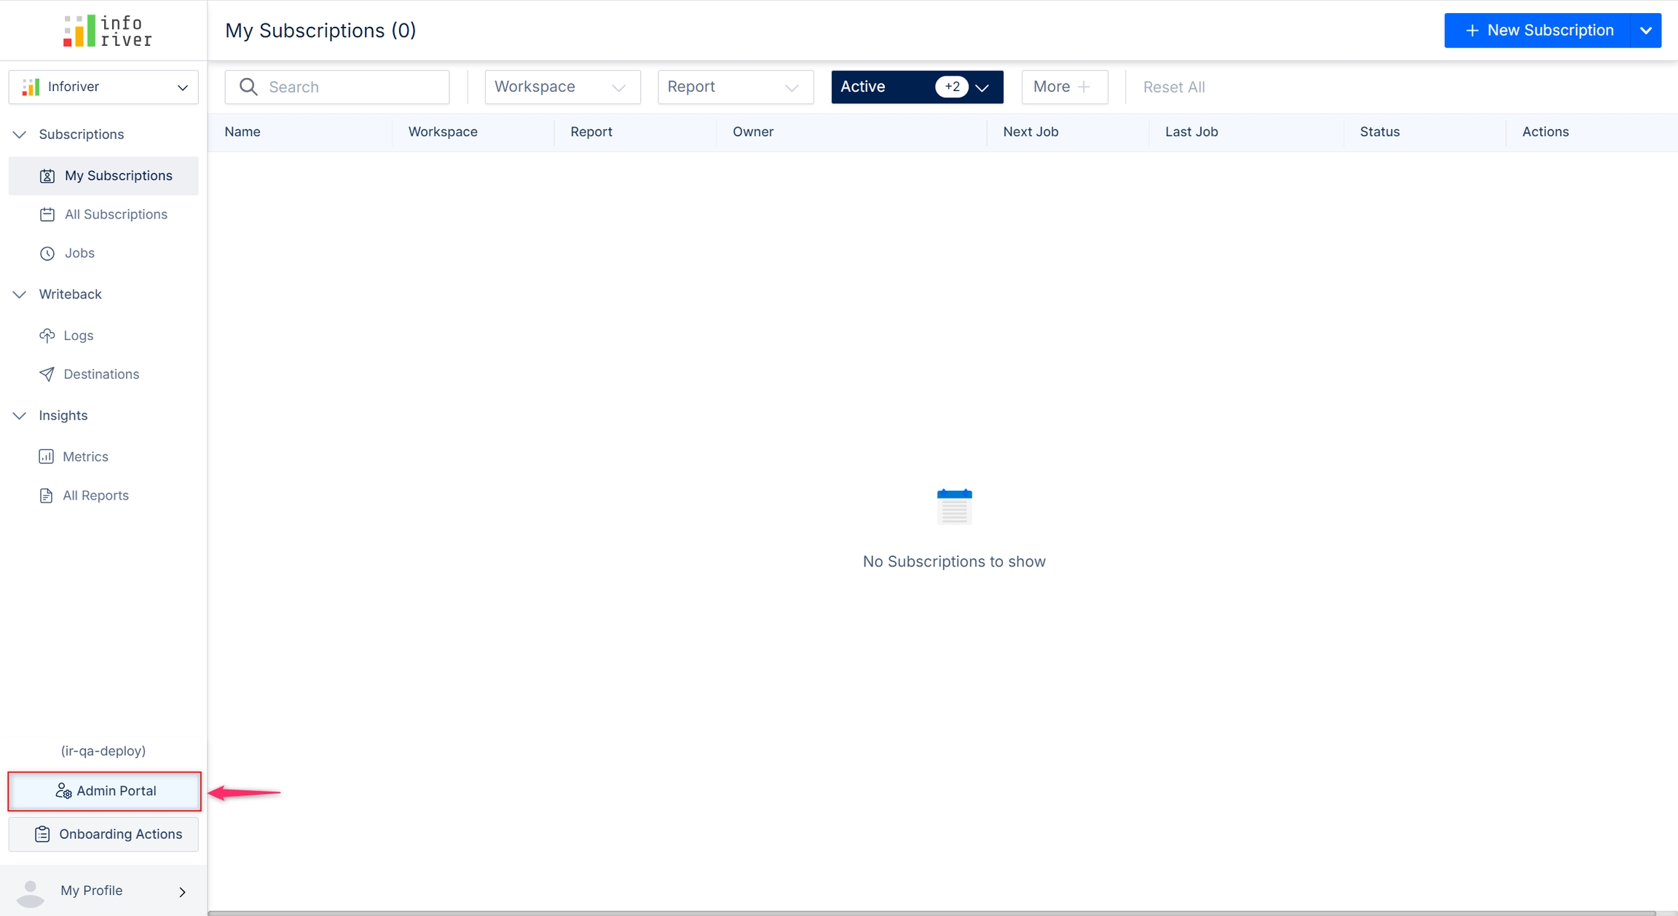The height and width of the screenshot is (916, 1678).
Task: Open the Workspace filter dropdown
Action: pos(562,87)
